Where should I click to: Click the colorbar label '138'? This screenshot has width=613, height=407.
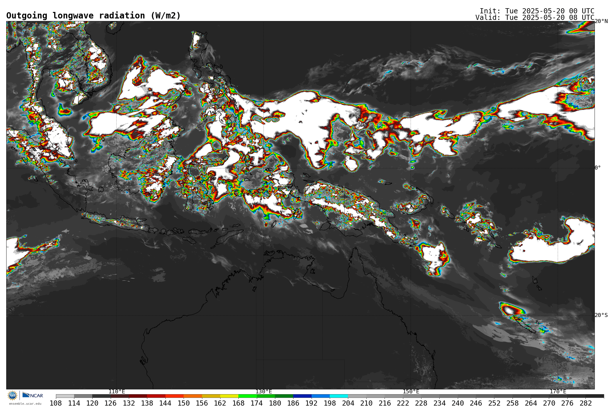click(x=147, y=403)
